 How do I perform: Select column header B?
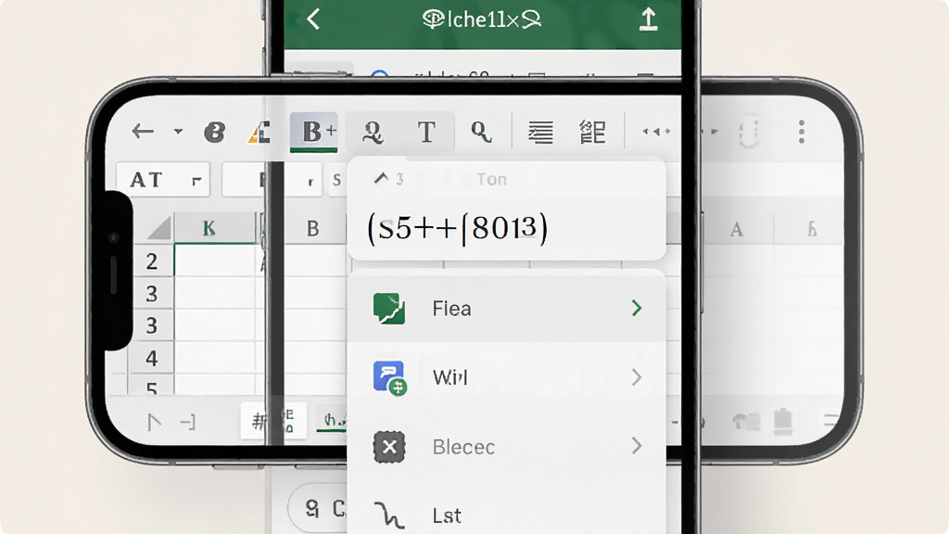[312, 228]
